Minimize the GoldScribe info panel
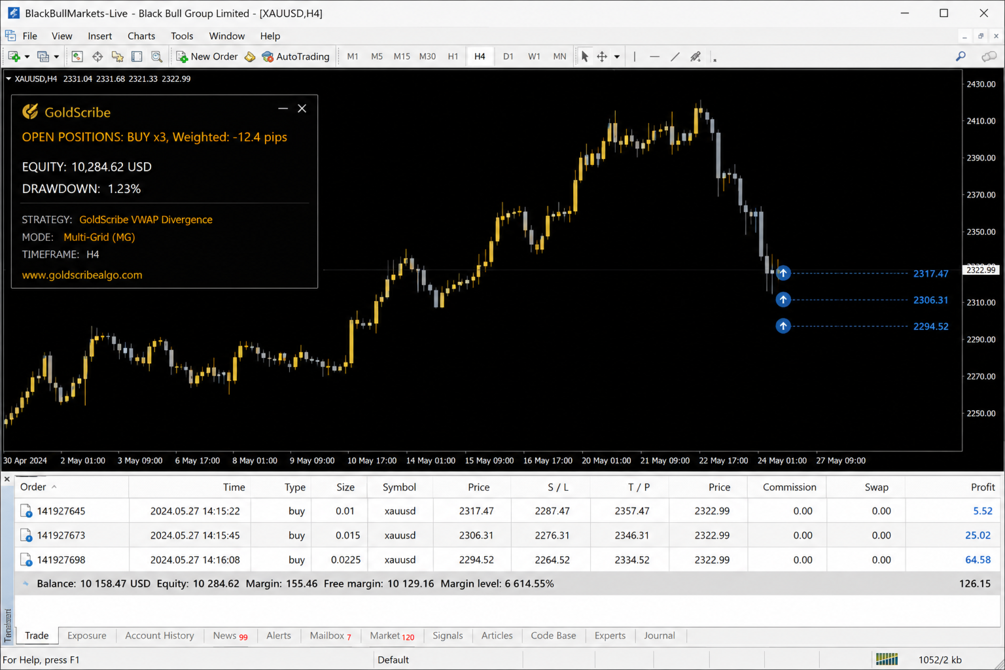 point(283,109)
